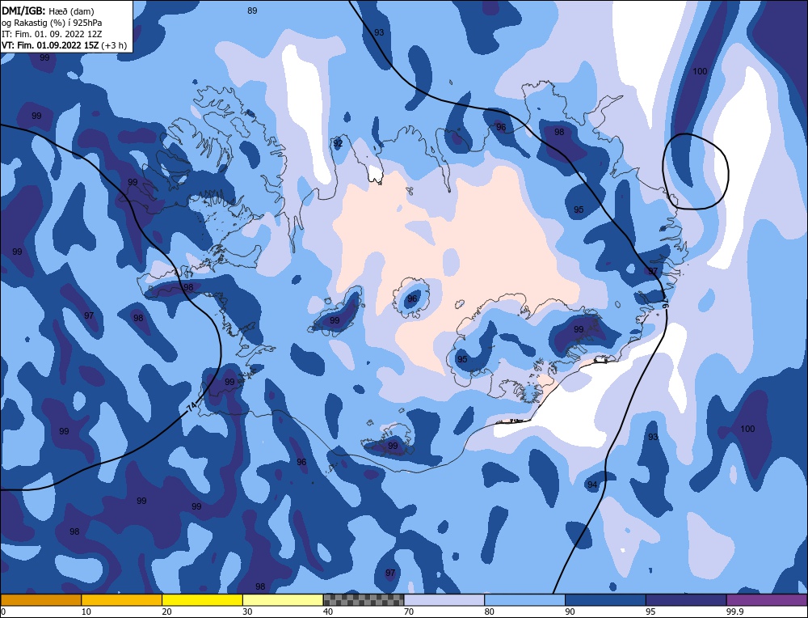808x618 pixels.
Task: Click the "VT: Fim. 01.09.2022 15Z (+3 h)" line
Action: coord(64,44)
